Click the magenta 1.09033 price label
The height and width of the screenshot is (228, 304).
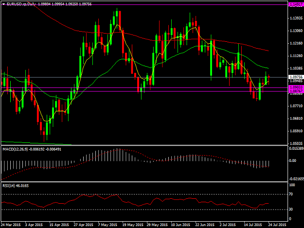[x=296, y=88]
